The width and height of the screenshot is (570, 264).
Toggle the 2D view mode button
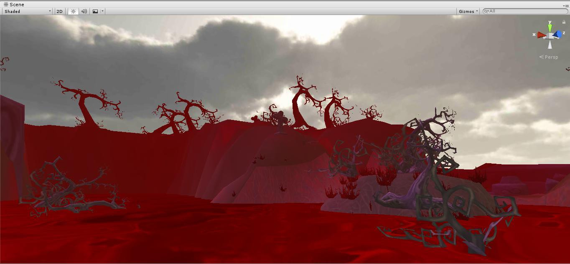click(59, 11)
